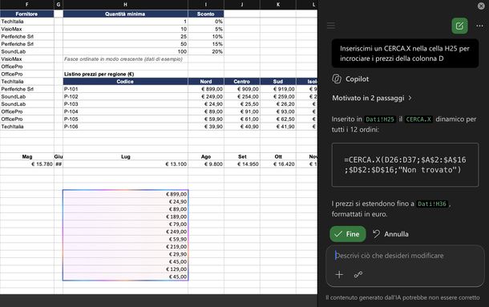Select the € 909,00 Centro price cell

pos(242,89)
